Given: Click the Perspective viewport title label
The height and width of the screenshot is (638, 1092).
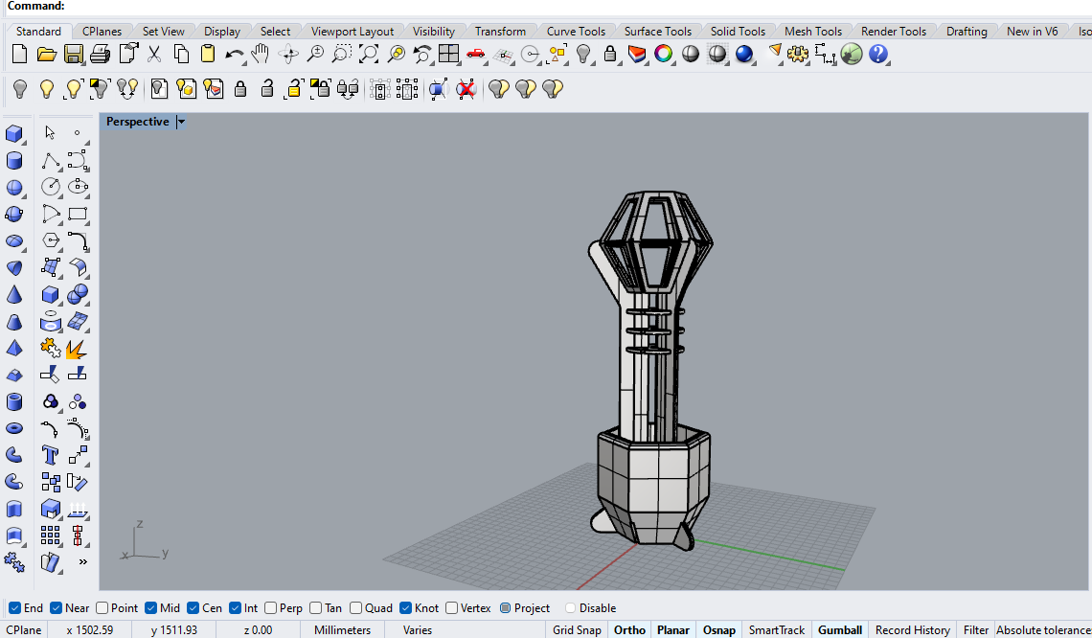Looking at the screenshot, I should [138, 122].
